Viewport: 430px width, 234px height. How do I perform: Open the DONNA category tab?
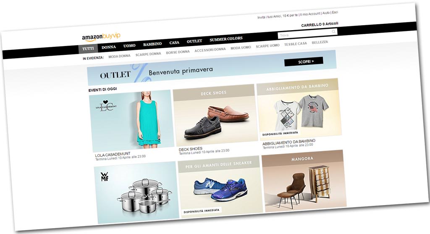coord(109,47)
